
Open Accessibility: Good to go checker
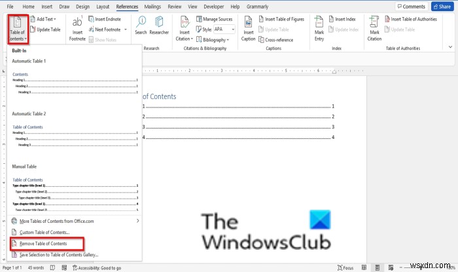tap(97, 267)
